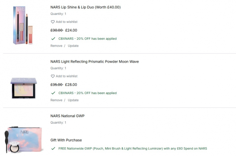Open the NARS Lip Shine & Lip Duo title
Viewport: 236px width, 156px height.
click(85, 7)
